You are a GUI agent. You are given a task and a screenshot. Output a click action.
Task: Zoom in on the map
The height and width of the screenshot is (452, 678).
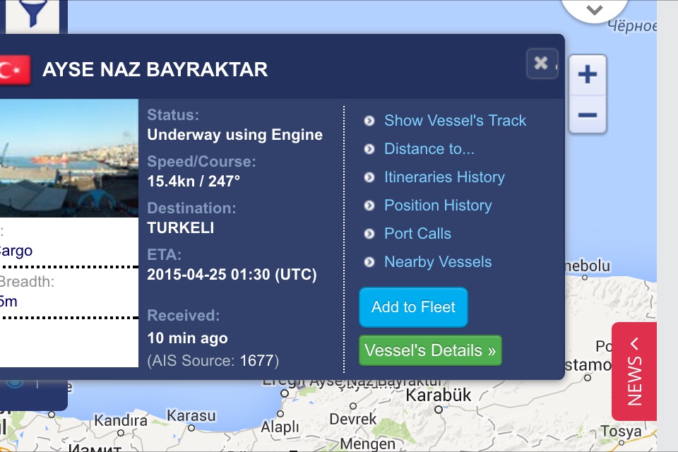click(x=587, y=74)
